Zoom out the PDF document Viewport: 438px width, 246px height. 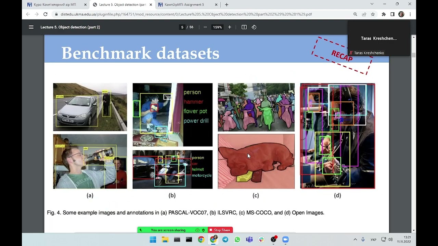(x=205, y=27)
